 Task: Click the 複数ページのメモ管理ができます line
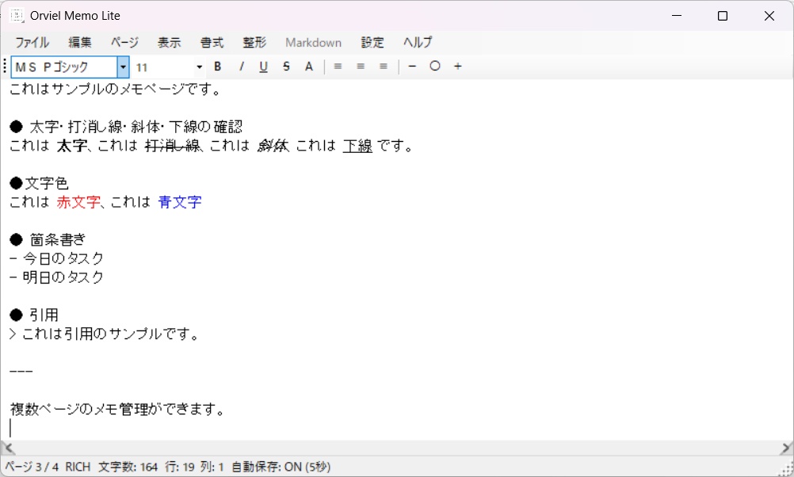click(117, 409)
